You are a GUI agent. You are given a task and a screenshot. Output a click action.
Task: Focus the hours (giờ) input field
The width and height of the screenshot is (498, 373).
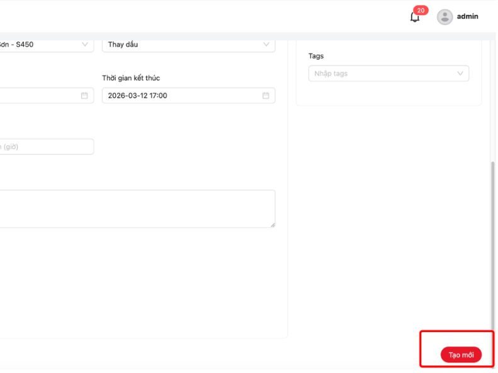tap(44, 147)
